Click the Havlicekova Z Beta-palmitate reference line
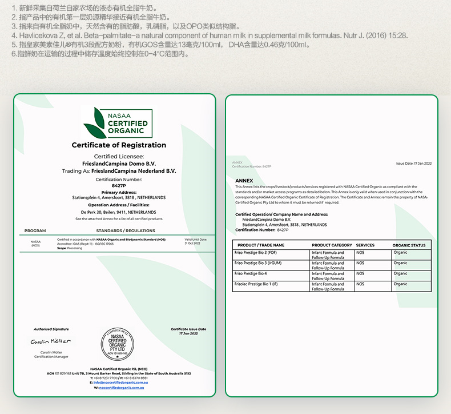Viewport: 451px width, 414px height. click(x=210, y=35)
